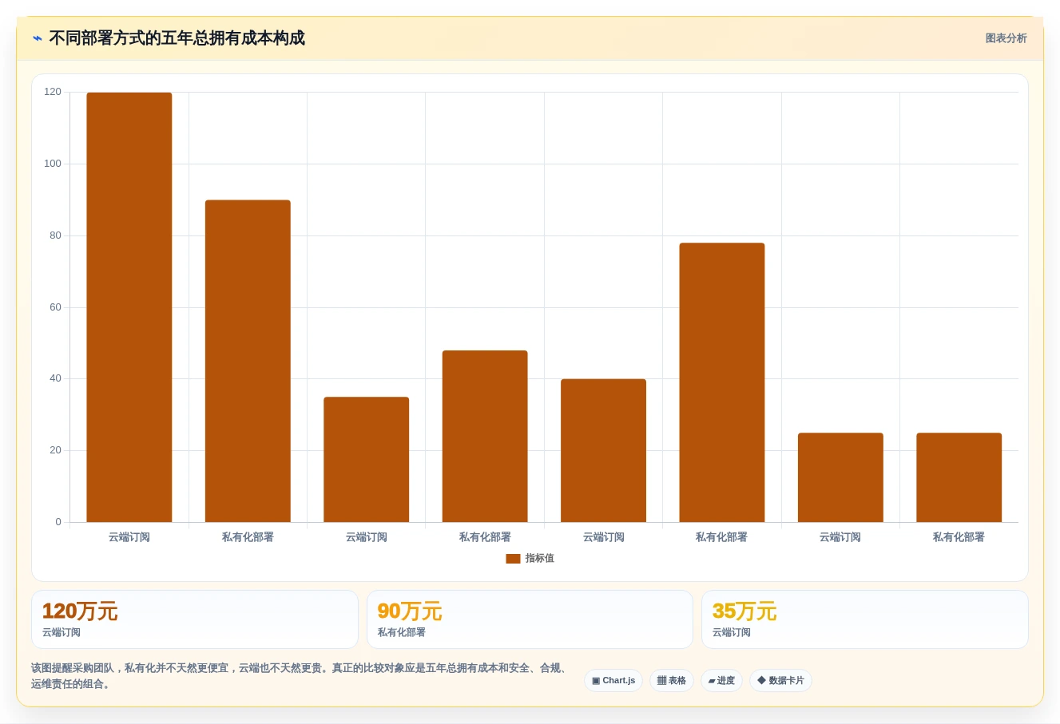1060x724 pixels.
Task: Click the y-axis label 20
Action: 55,450
